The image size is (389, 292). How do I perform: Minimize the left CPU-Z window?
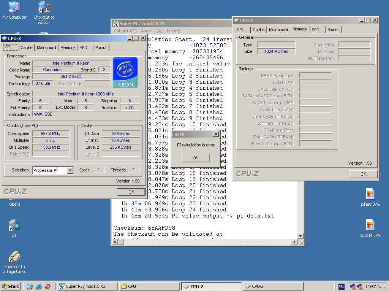click(x=130, y=38)
